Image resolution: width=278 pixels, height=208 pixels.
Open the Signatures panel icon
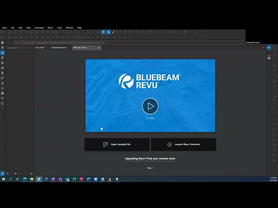tap(3, 83)
